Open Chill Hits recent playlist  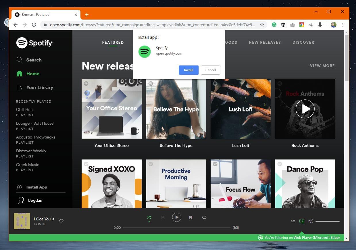(x=24, y=109)
